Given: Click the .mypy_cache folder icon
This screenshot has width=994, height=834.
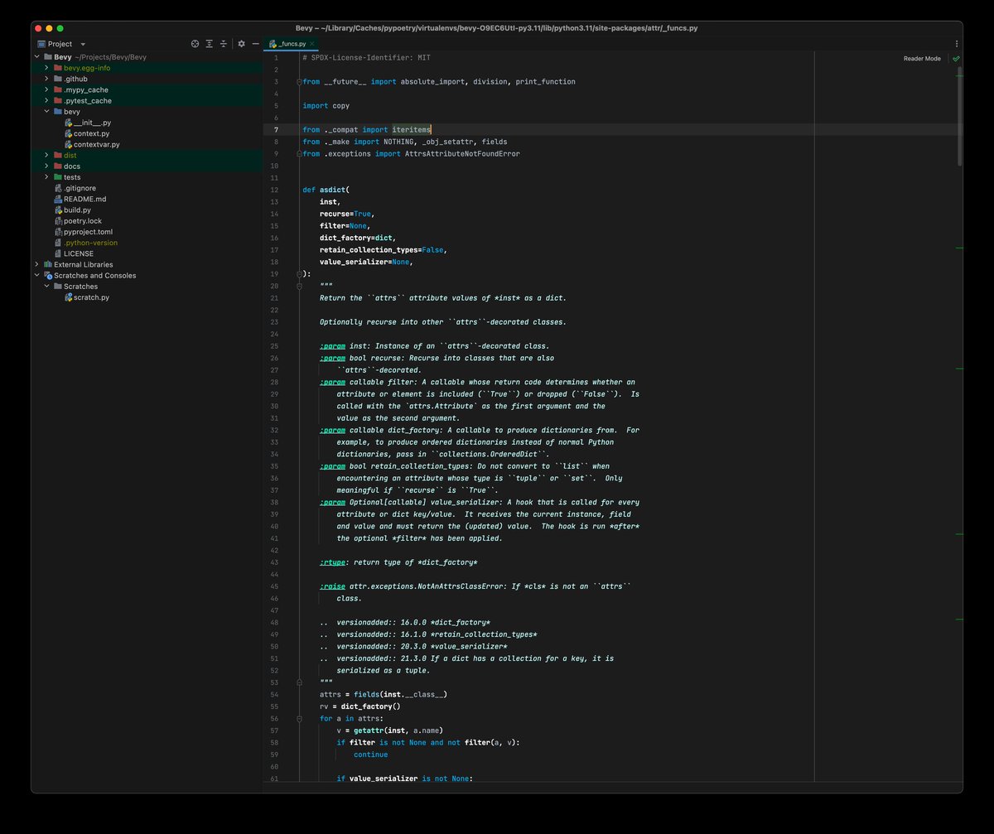Looking at the screenshot, I should [x=57, y=89].
